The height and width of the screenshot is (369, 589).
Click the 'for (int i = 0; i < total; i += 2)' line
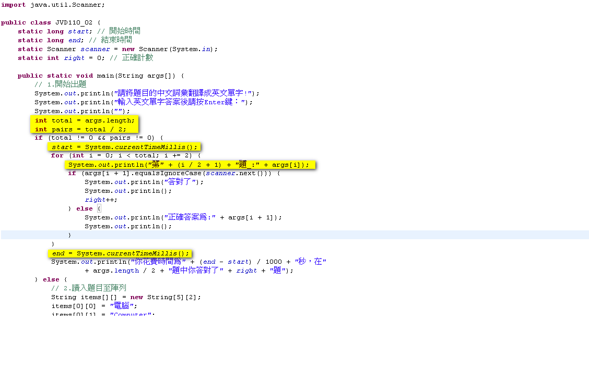(x=126, y=156)
